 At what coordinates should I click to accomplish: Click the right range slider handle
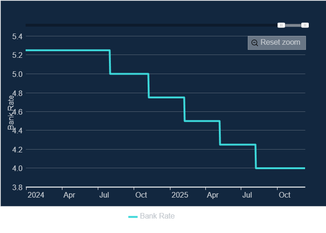pyautogui.click(x=305, y=25)
